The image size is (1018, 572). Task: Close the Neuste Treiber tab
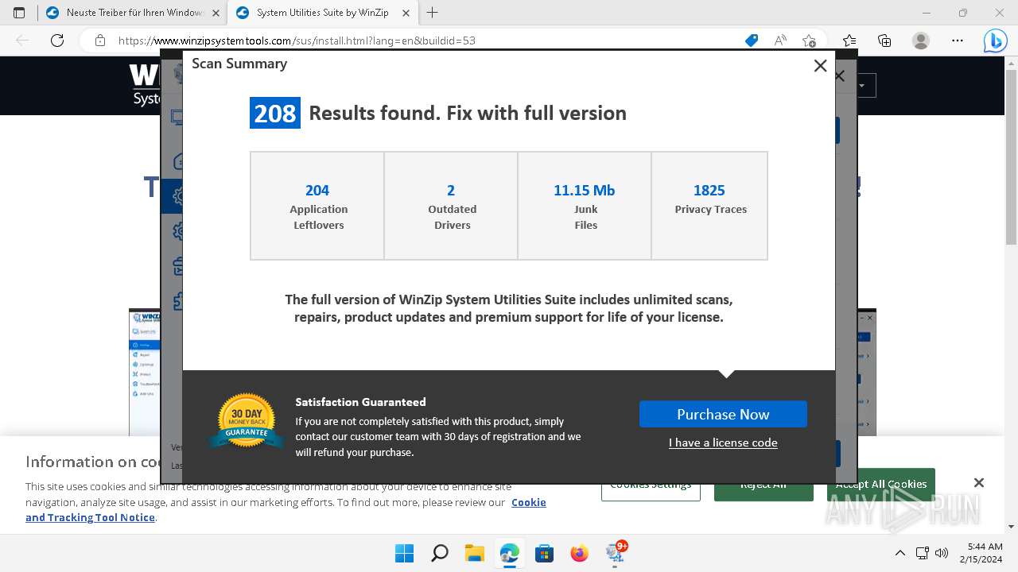[x=216, y=13]
